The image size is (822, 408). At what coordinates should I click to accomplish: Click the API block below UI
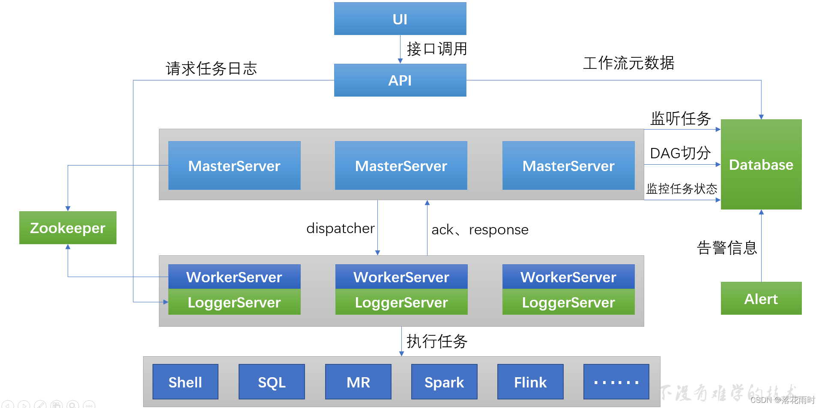coord(399,80)
